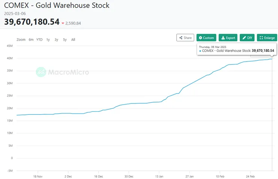The height and width of the screenshot is (179, 278).
Task: Select the YTD zoom range
Action: coord(39,39)
